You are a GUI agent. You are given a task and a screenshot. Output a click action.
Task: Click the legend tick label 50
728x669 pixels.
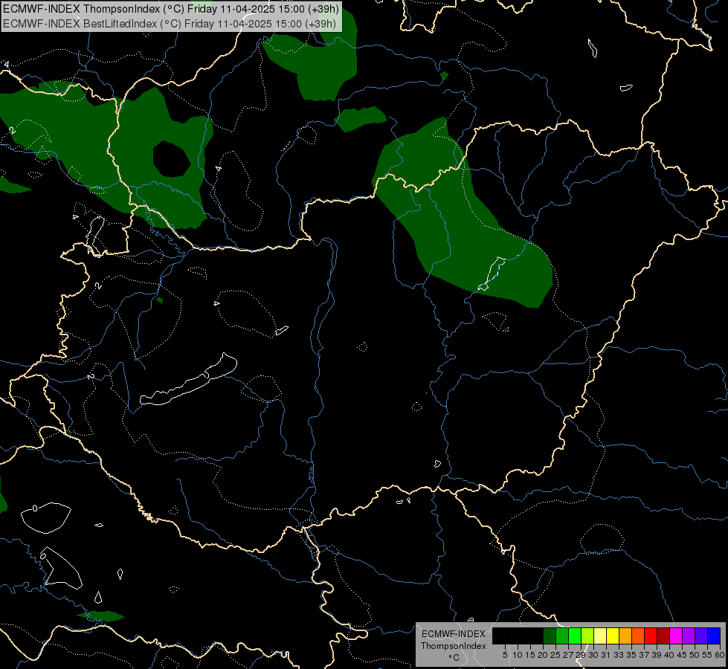coord(694,655)
